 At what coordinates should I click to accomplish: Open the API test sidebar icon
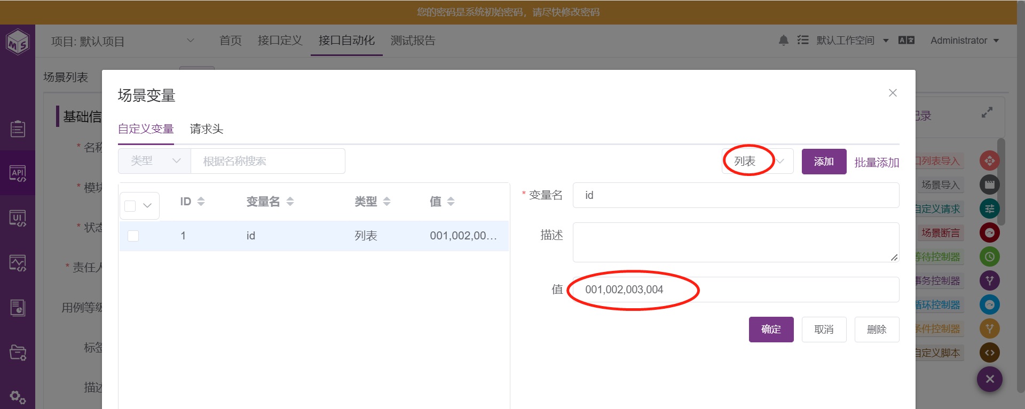pyautogui.click(x=18, y=173)
